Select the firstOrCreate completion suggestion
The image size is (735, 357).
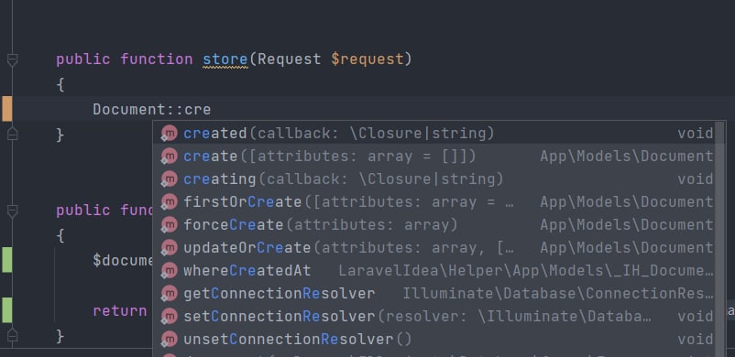[434, 202]
